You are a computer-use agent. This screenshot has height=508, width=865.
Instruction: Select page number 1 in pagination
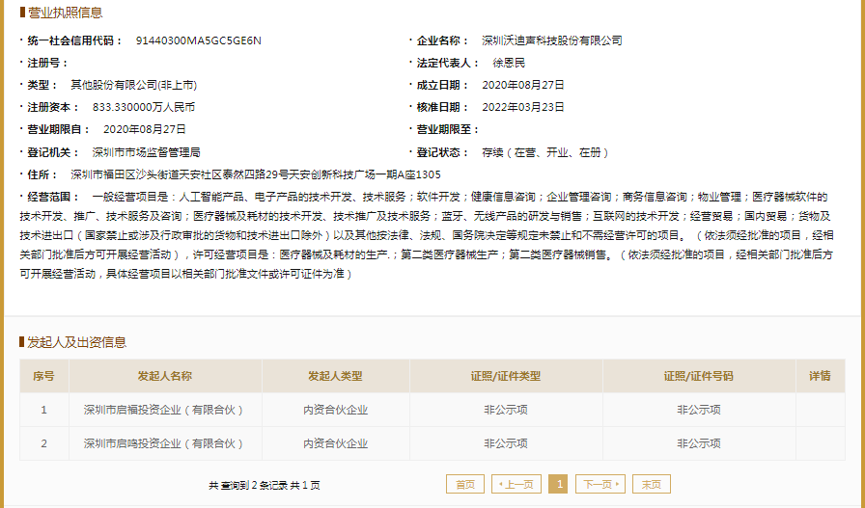pyautogui.click(x=558, y=484)
